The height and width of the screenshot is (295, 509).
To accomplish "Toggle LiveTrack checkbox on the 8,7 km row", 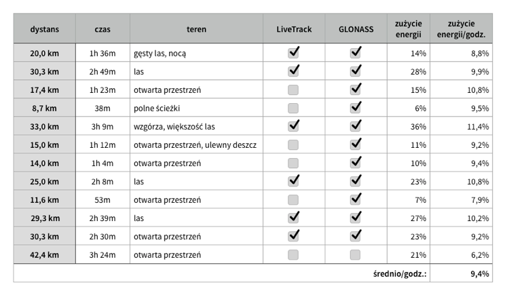I will pyautogui.click(x=293, y=108).
